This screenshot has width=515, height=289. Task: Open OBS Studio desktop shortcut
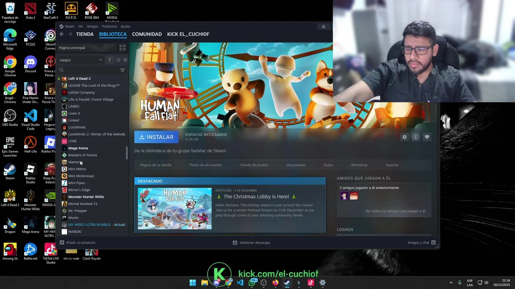[x=10, y=118]
